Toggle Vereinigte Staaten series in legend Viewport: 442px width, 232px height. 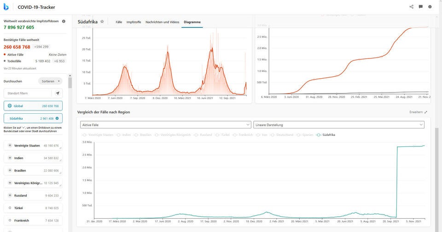99,135
